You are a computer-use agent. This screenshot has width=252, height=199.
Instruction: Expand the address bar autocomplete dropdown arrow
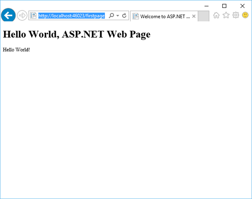click(118, 16)
